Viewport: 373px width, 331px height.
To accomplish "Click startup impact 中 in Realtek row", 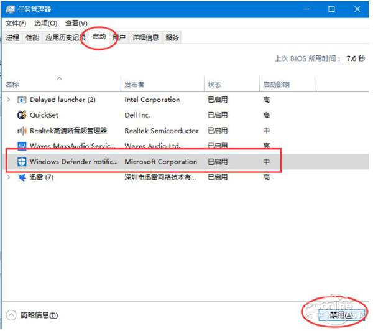I will tap(267, 131).
